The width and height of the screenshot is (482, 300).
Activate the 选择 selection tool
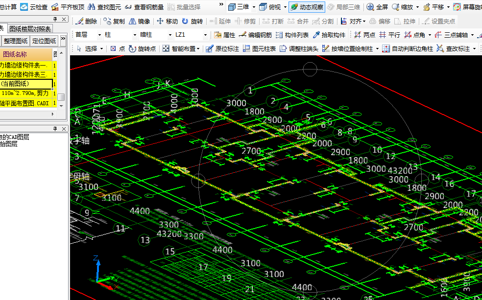pos(87,49)
